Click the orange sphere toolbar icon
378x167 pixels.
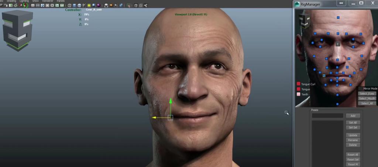pyautogui.click(x=111, y=5)
